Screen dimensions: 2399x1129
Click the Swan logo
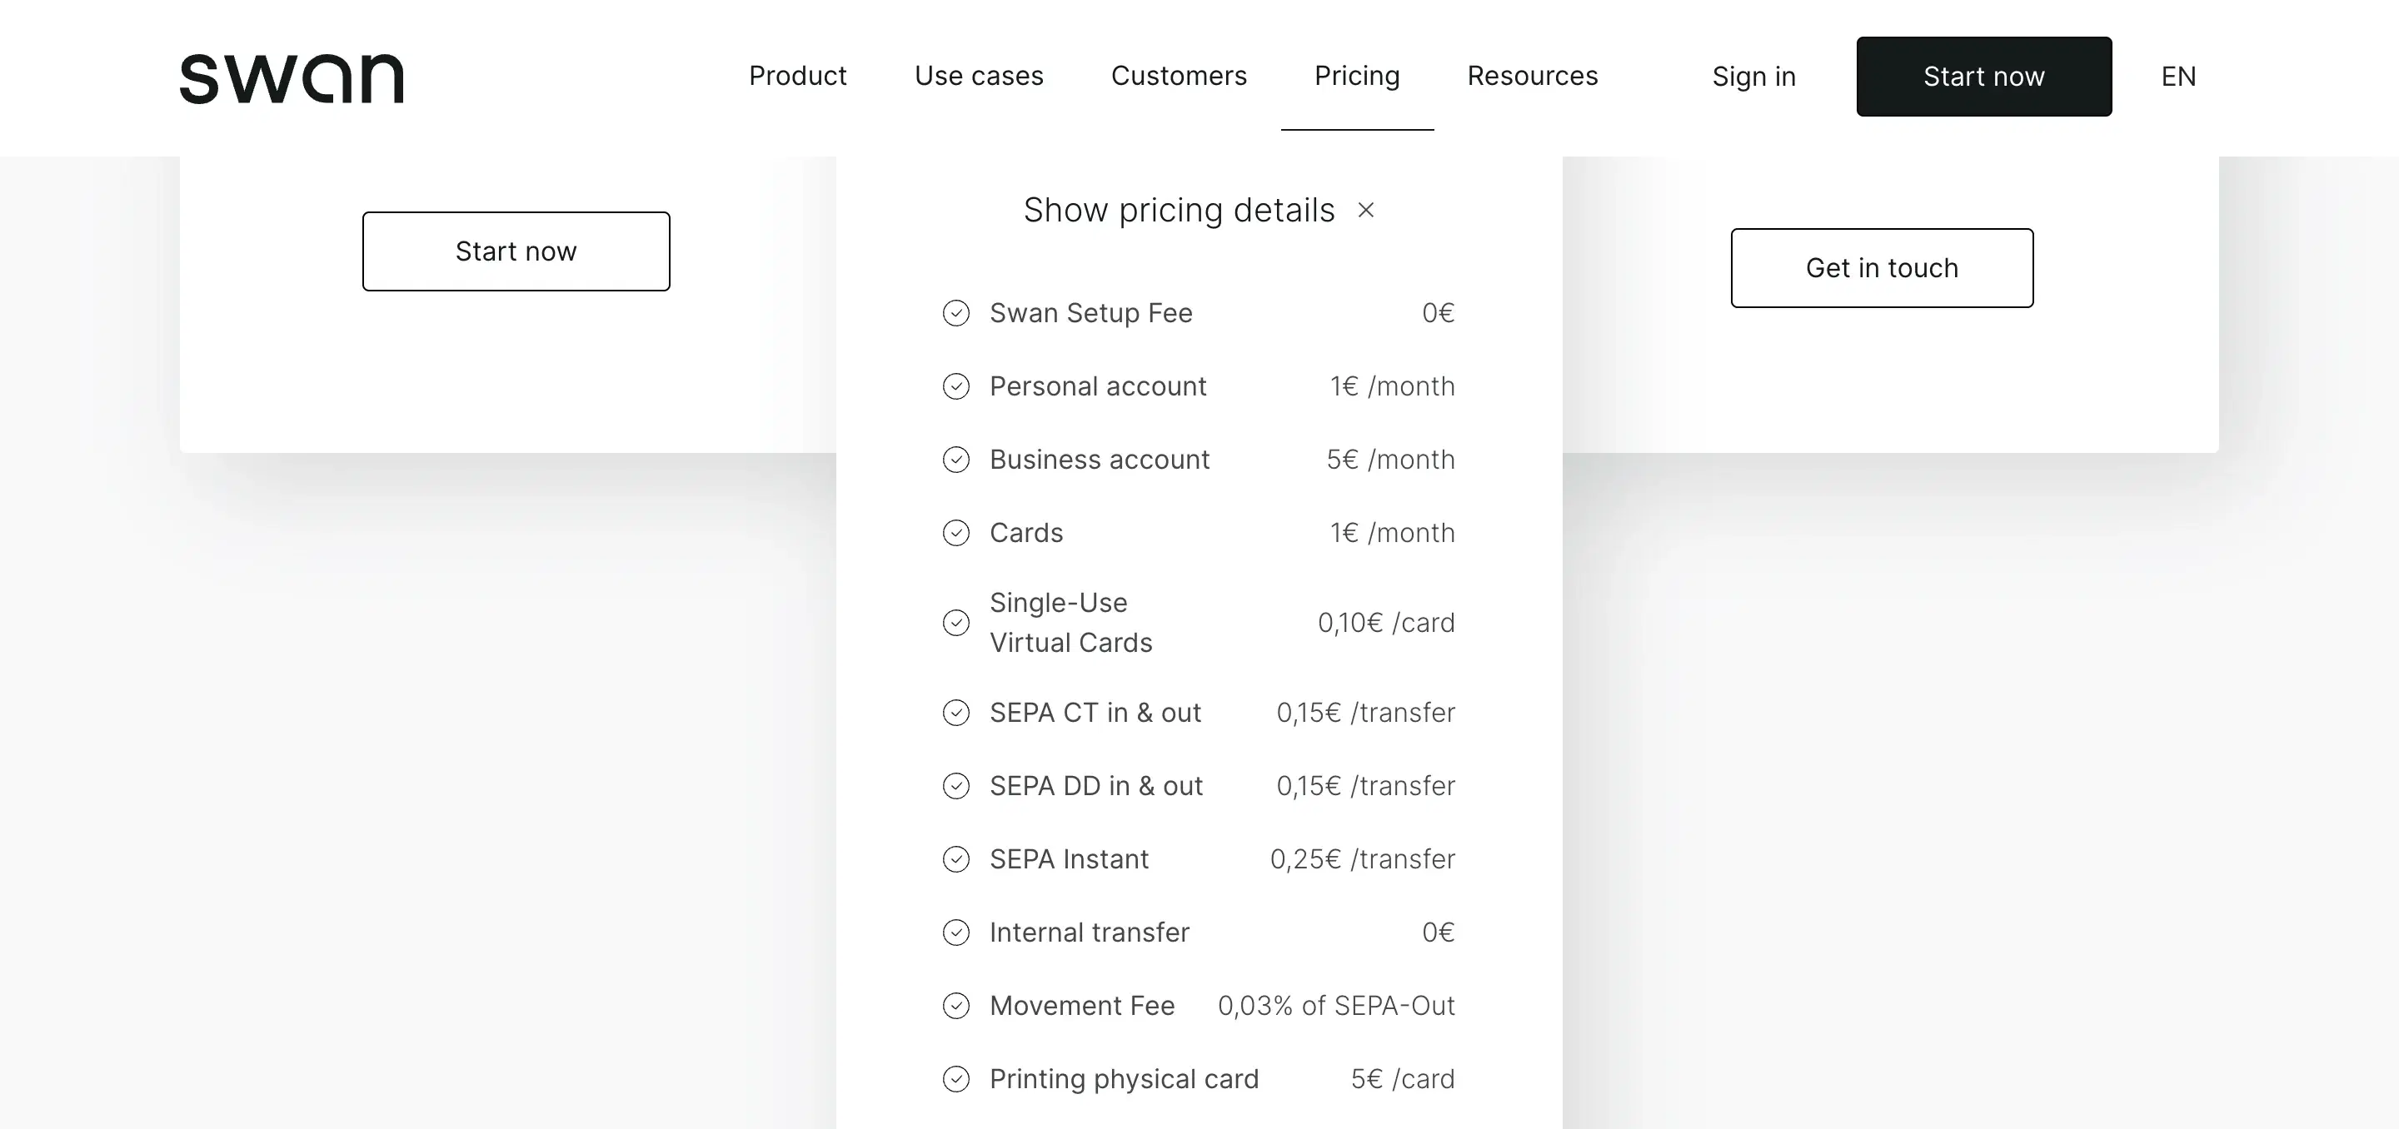click(292, 78)
